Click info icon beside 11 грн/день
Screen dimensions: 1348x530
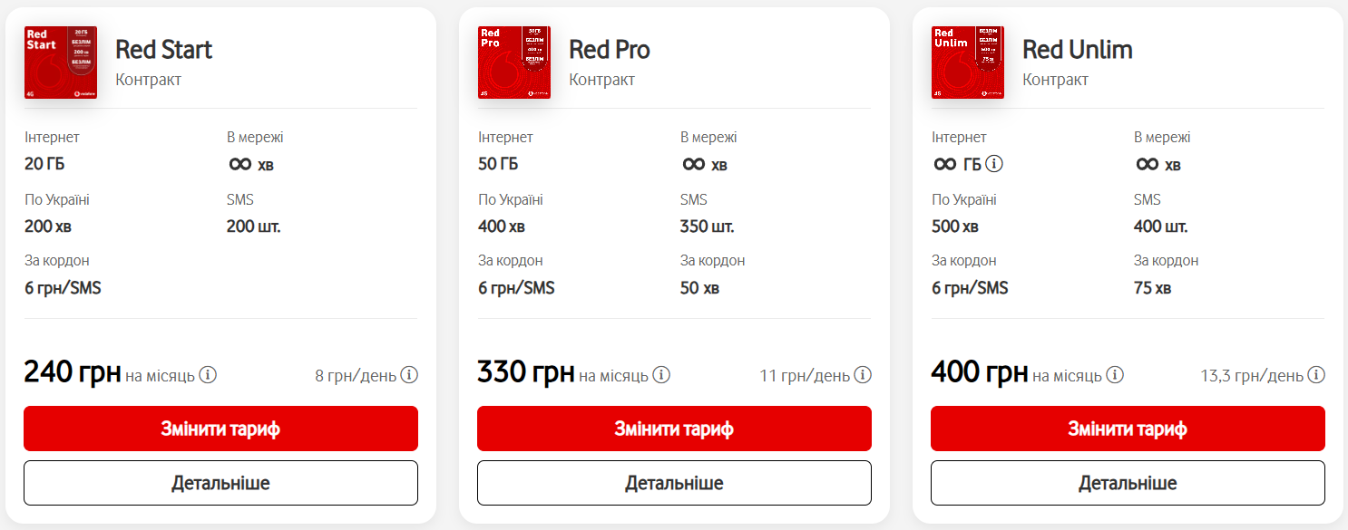[863, 375]
